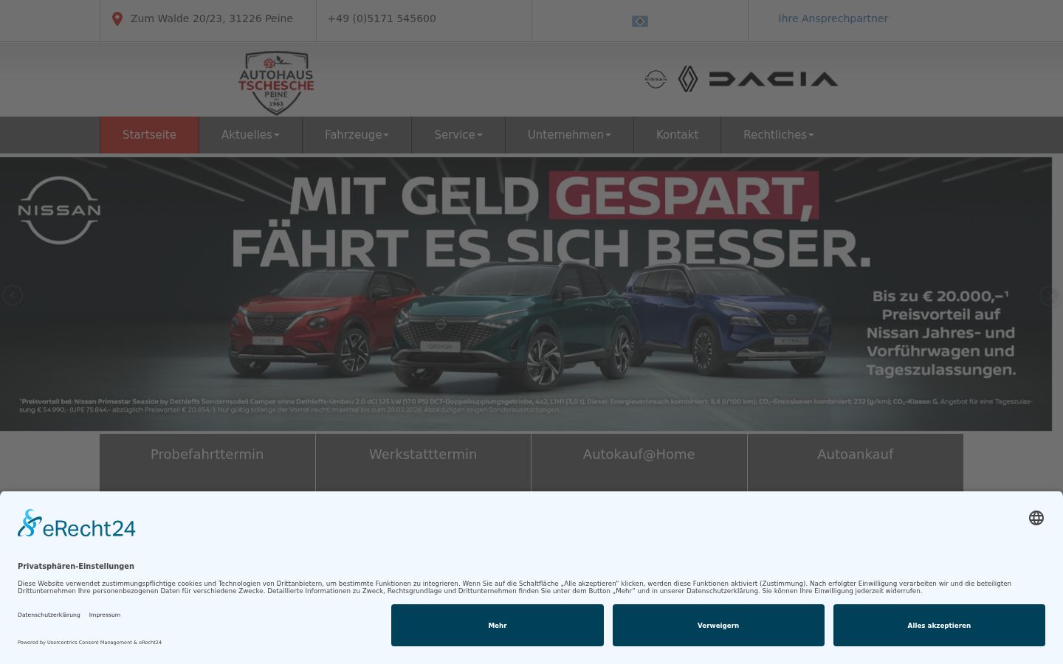Click the Dacia brand logo
Viewport: 1063px width, 664px height.
point(774,79)
